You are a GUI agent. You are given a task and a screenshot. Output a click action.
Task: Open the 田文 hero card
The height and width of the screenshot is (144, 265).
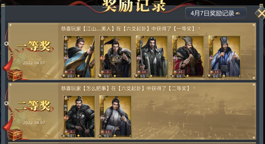coord(115,116)
